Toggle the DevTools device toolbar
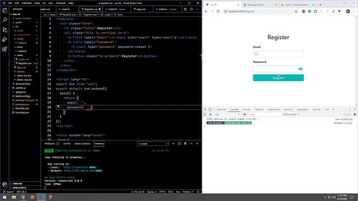 210,109
